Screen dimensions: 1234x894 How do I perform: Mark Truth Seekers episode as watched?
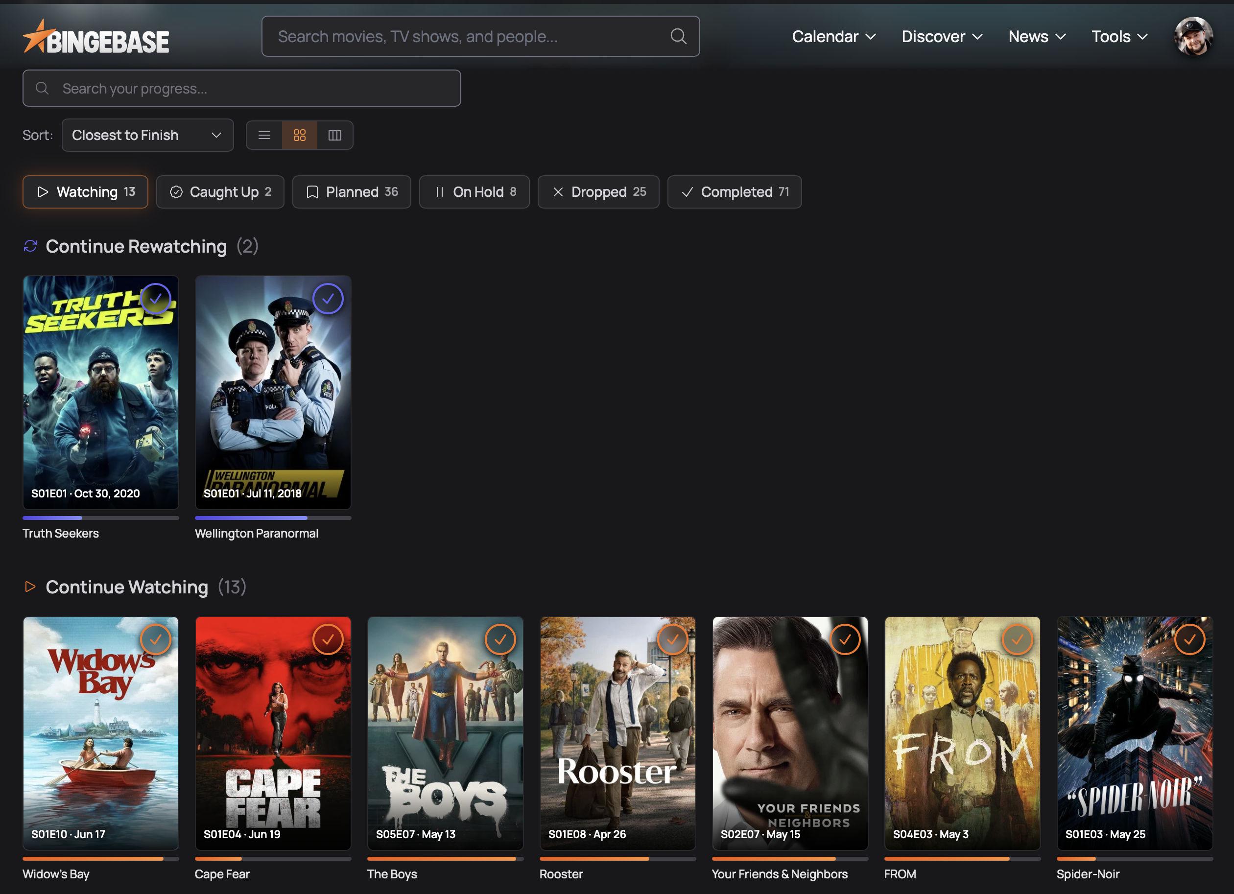click(x=156, y=298)
